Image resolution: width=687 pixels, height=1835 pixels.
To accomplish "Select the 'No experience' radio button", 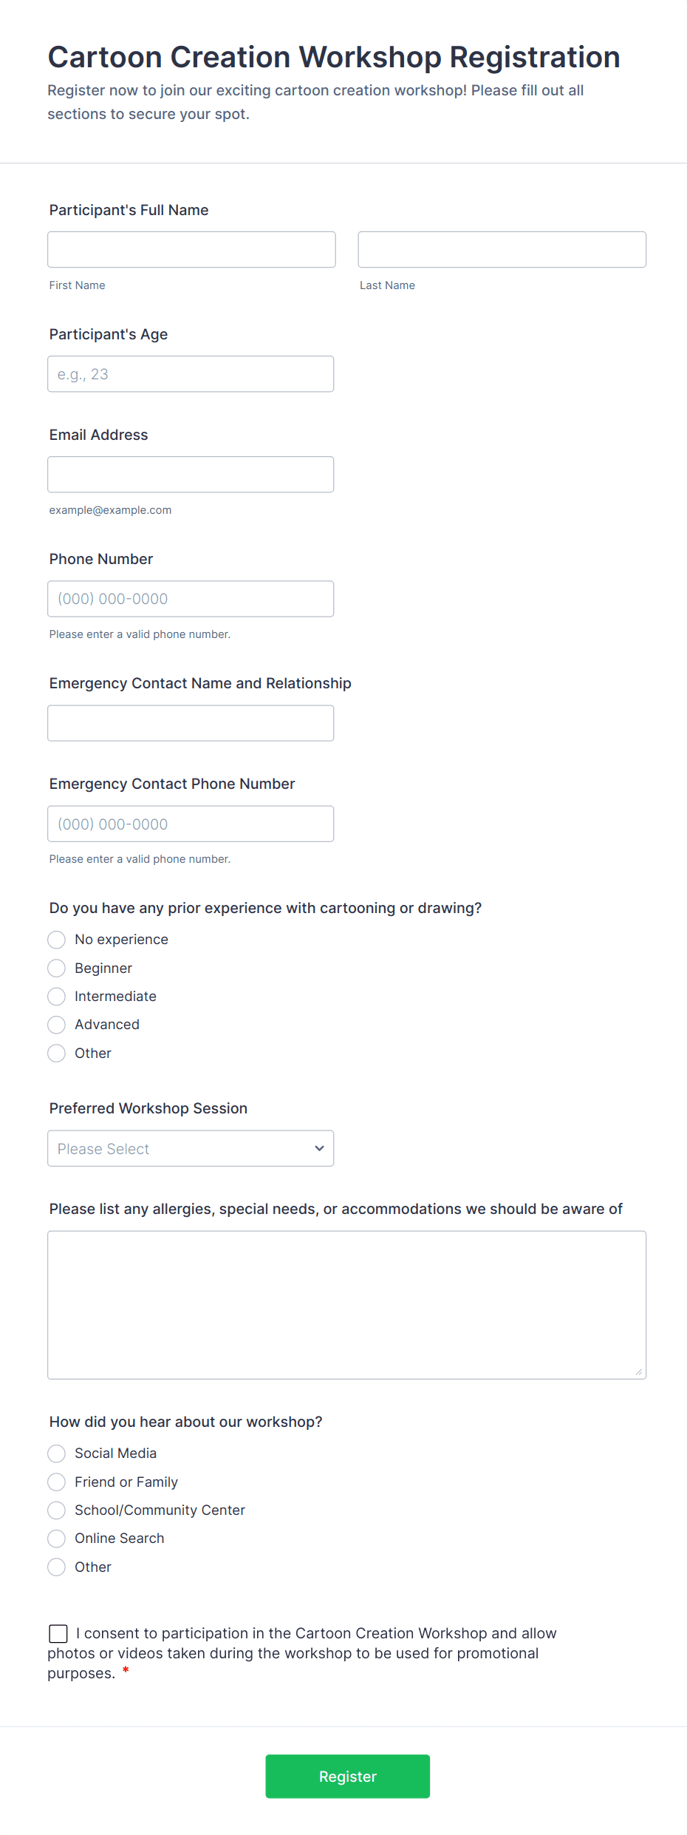I will 56,939.
